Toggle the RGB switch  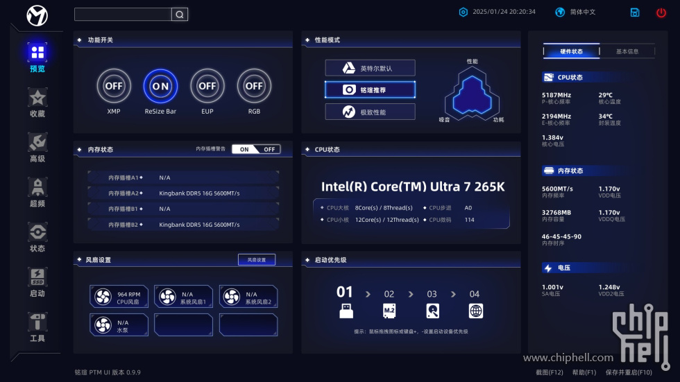click(x=254, y=86)
